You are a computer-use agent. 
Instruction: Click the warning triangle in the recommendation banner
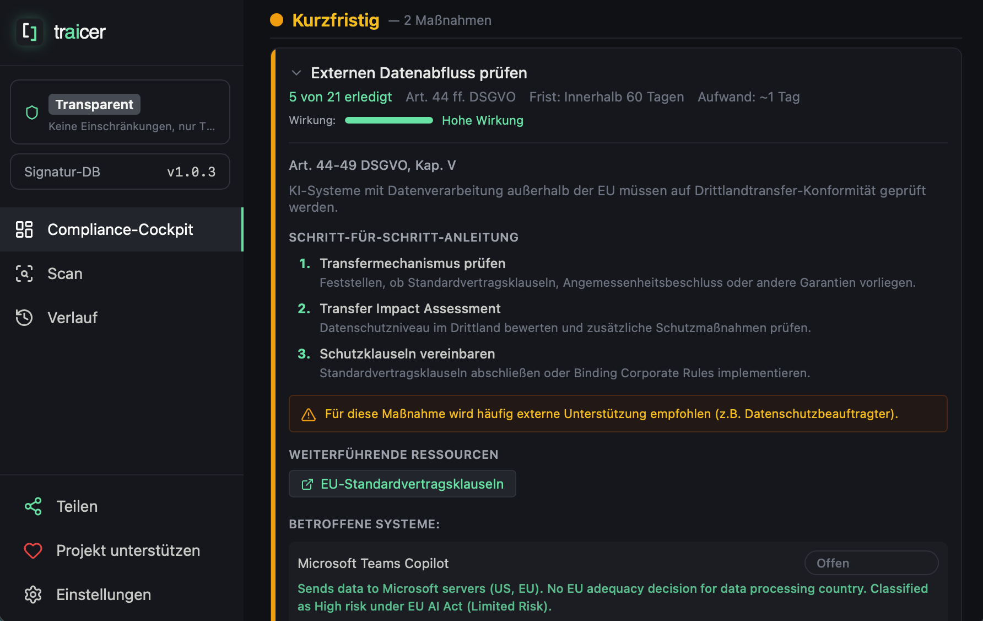coord(309,414)
